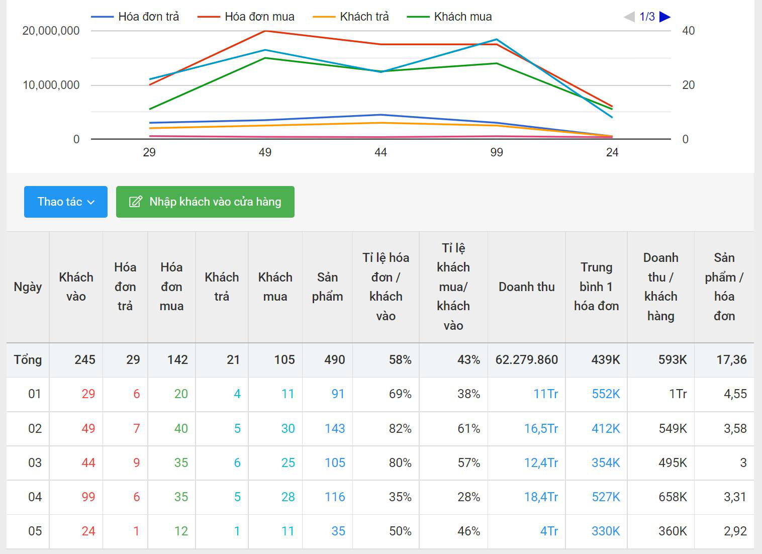Open revenue 18,4Tr for day 04

pyautogui.click(x=541, y=497)
